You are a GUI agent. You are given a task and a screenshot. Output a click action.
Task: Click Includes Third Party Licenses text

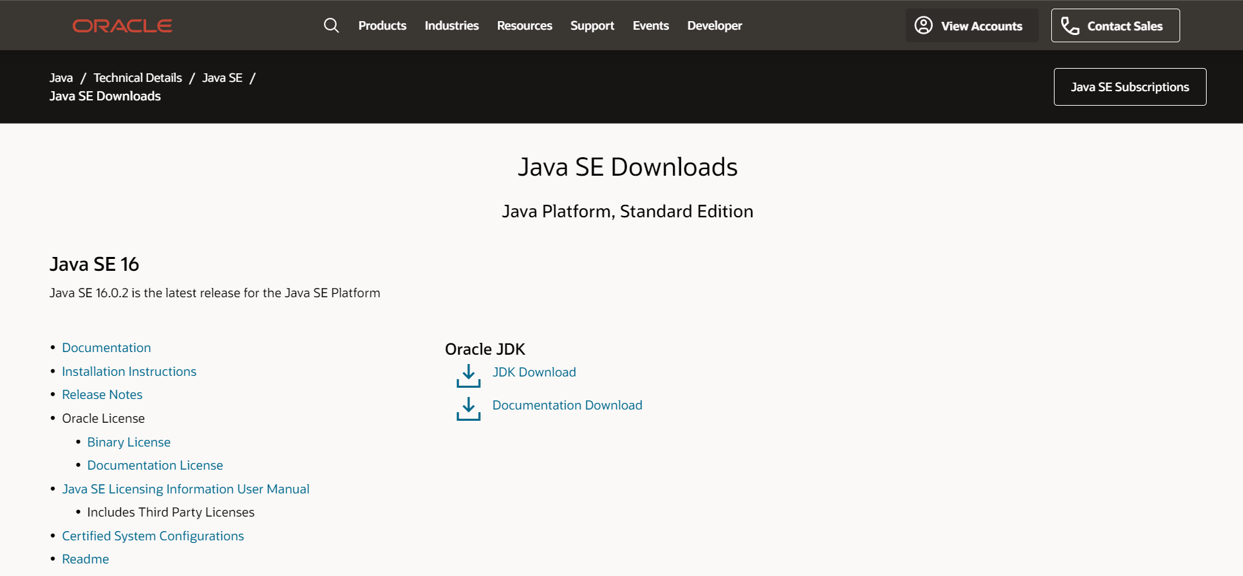click(171, 512)
